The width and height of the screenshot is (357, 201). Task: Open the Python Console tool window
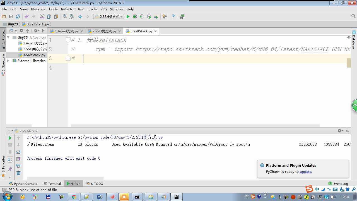point(23,184)
